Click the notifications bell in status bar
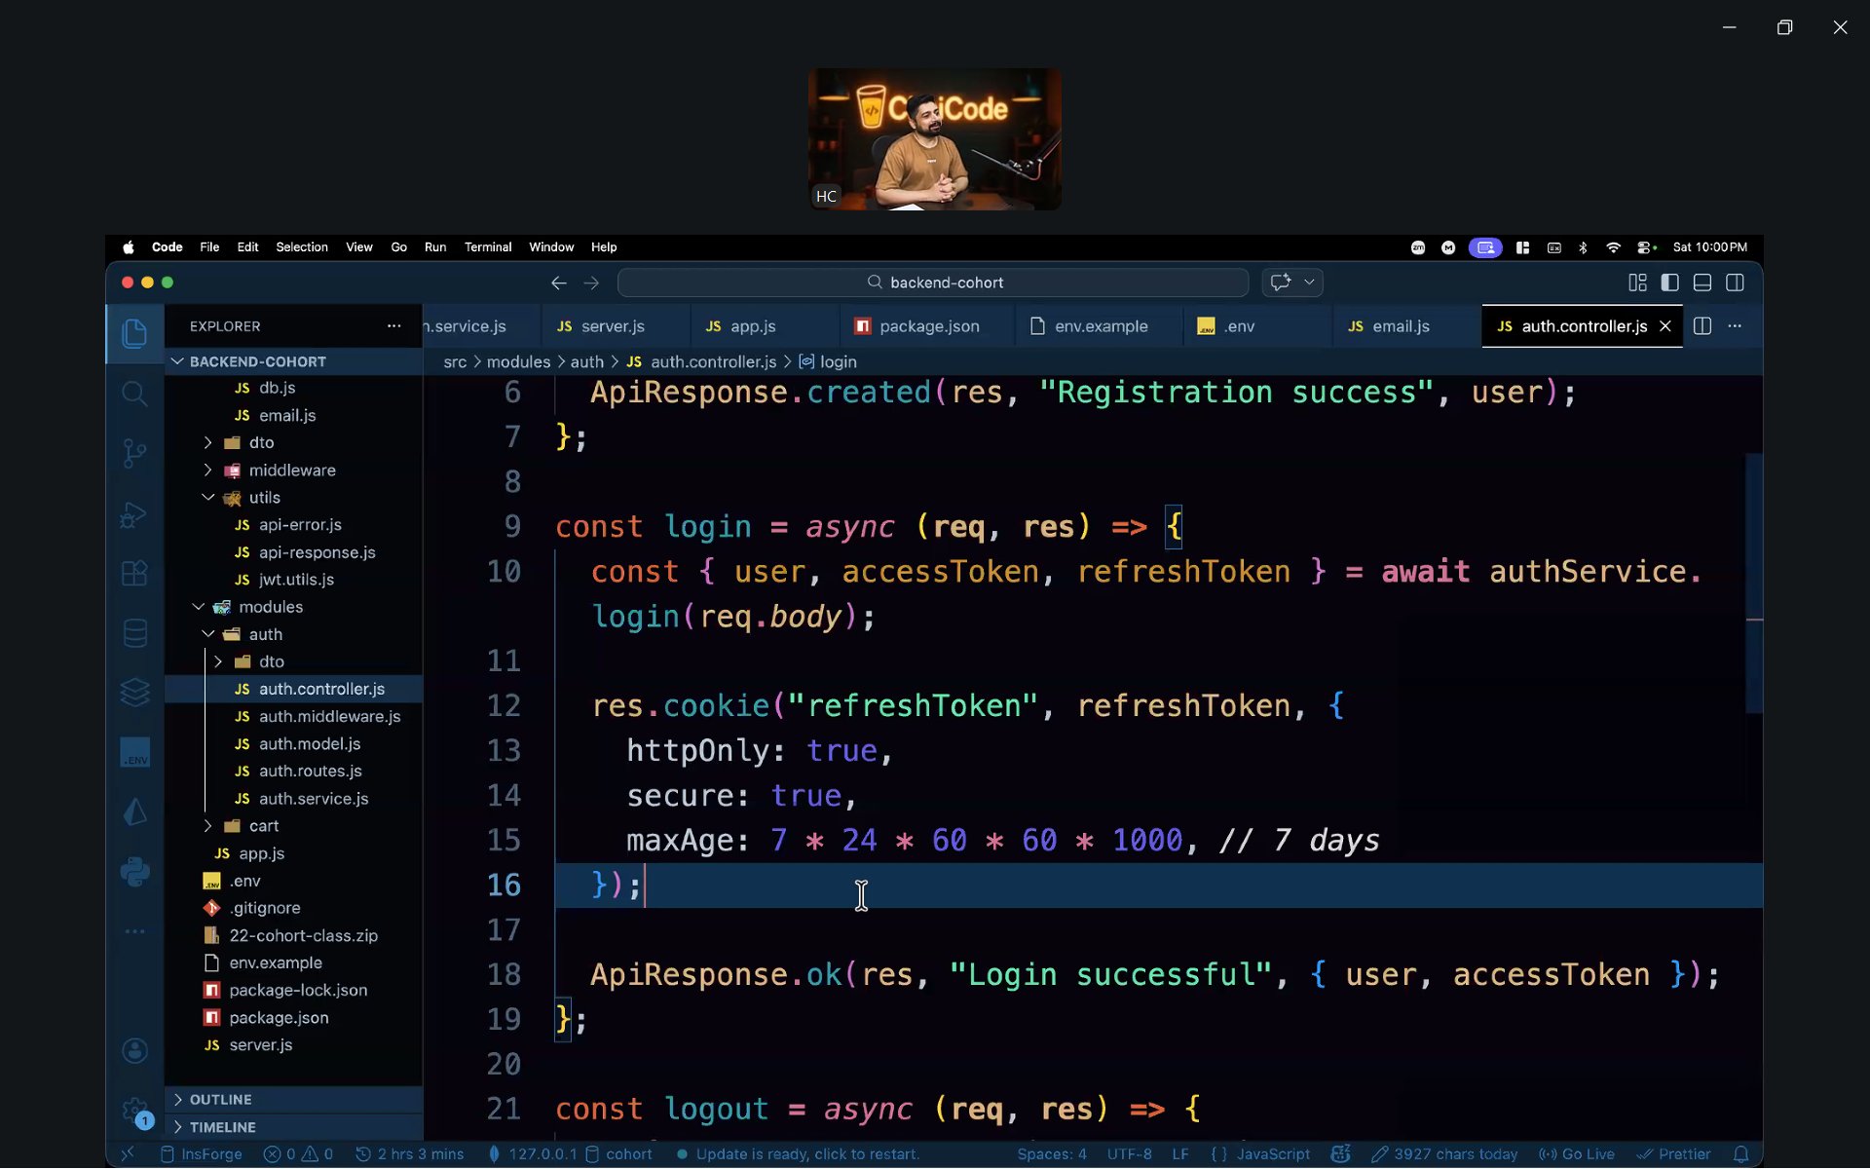Screen dimensions: 1870x1169 (x=1741, y=1154)
